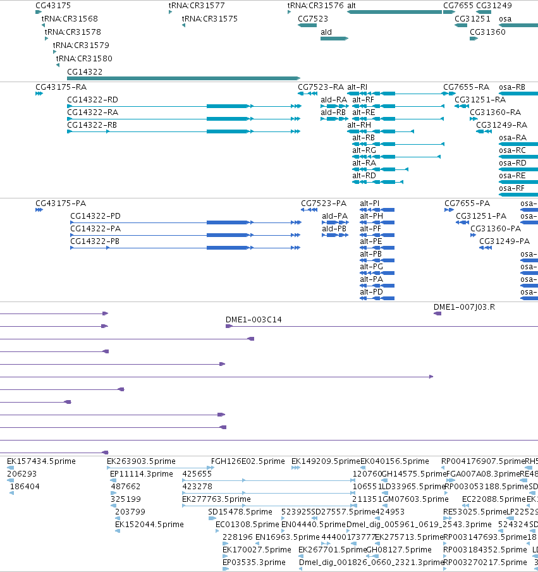Image resolution: width=538 pixels, height=572 pixels.
Task: Click the CG31249-PA protein label
Action: coord(504,241)
